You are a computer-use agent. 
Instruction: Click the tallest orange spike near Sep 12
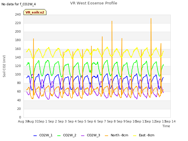click(x=151, y=19)
